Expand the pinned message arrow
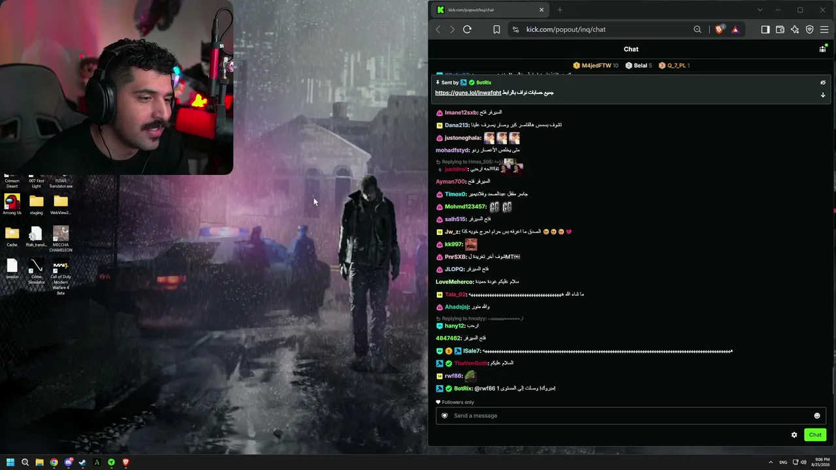This screenshot has height=470, width=836. pyautogui.click(x=823, y=95)
